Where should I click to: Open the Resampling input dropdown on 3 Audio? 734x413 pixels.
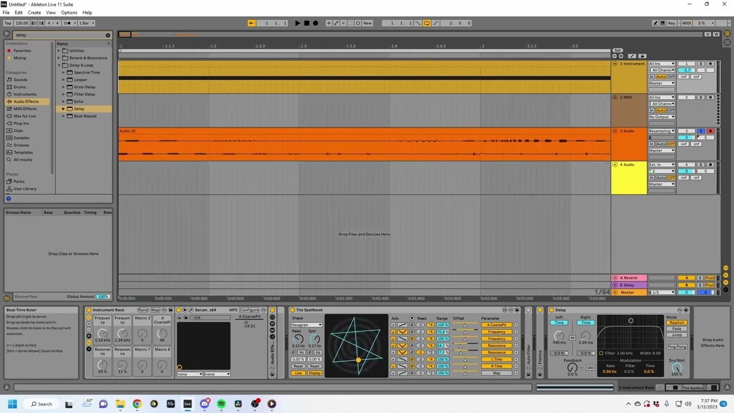tap(662, 131)
